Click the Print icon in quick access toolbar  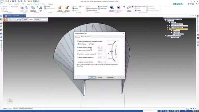pyautogui.click(x=29, y=1)
